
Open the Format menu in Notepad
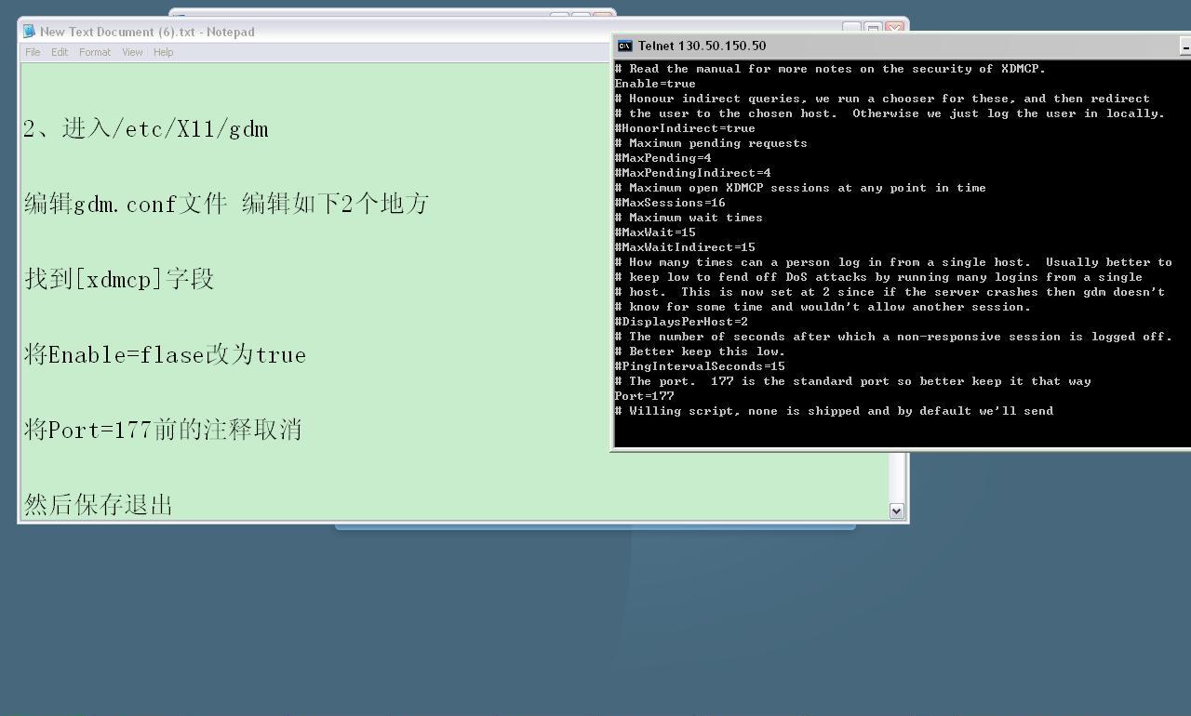[x=95, y=52]
